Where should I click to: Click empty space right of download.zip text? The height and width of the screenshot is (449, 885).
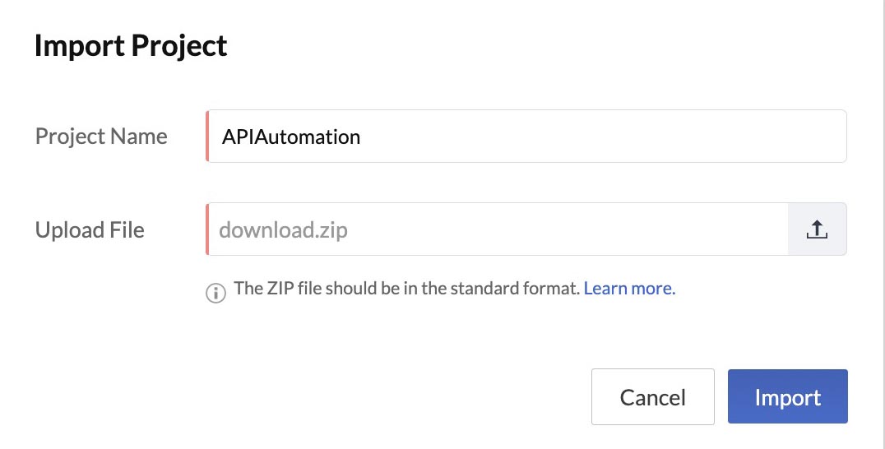point(568,229)
